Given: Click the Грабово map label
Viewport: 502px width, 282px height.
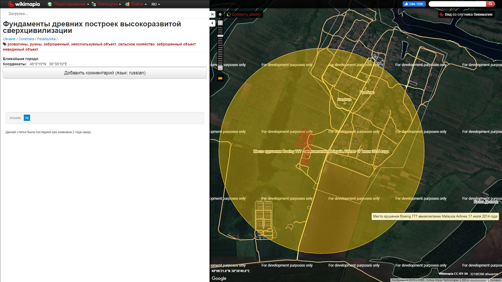Looking at the screenshot, I should click(x=367, y=92).
